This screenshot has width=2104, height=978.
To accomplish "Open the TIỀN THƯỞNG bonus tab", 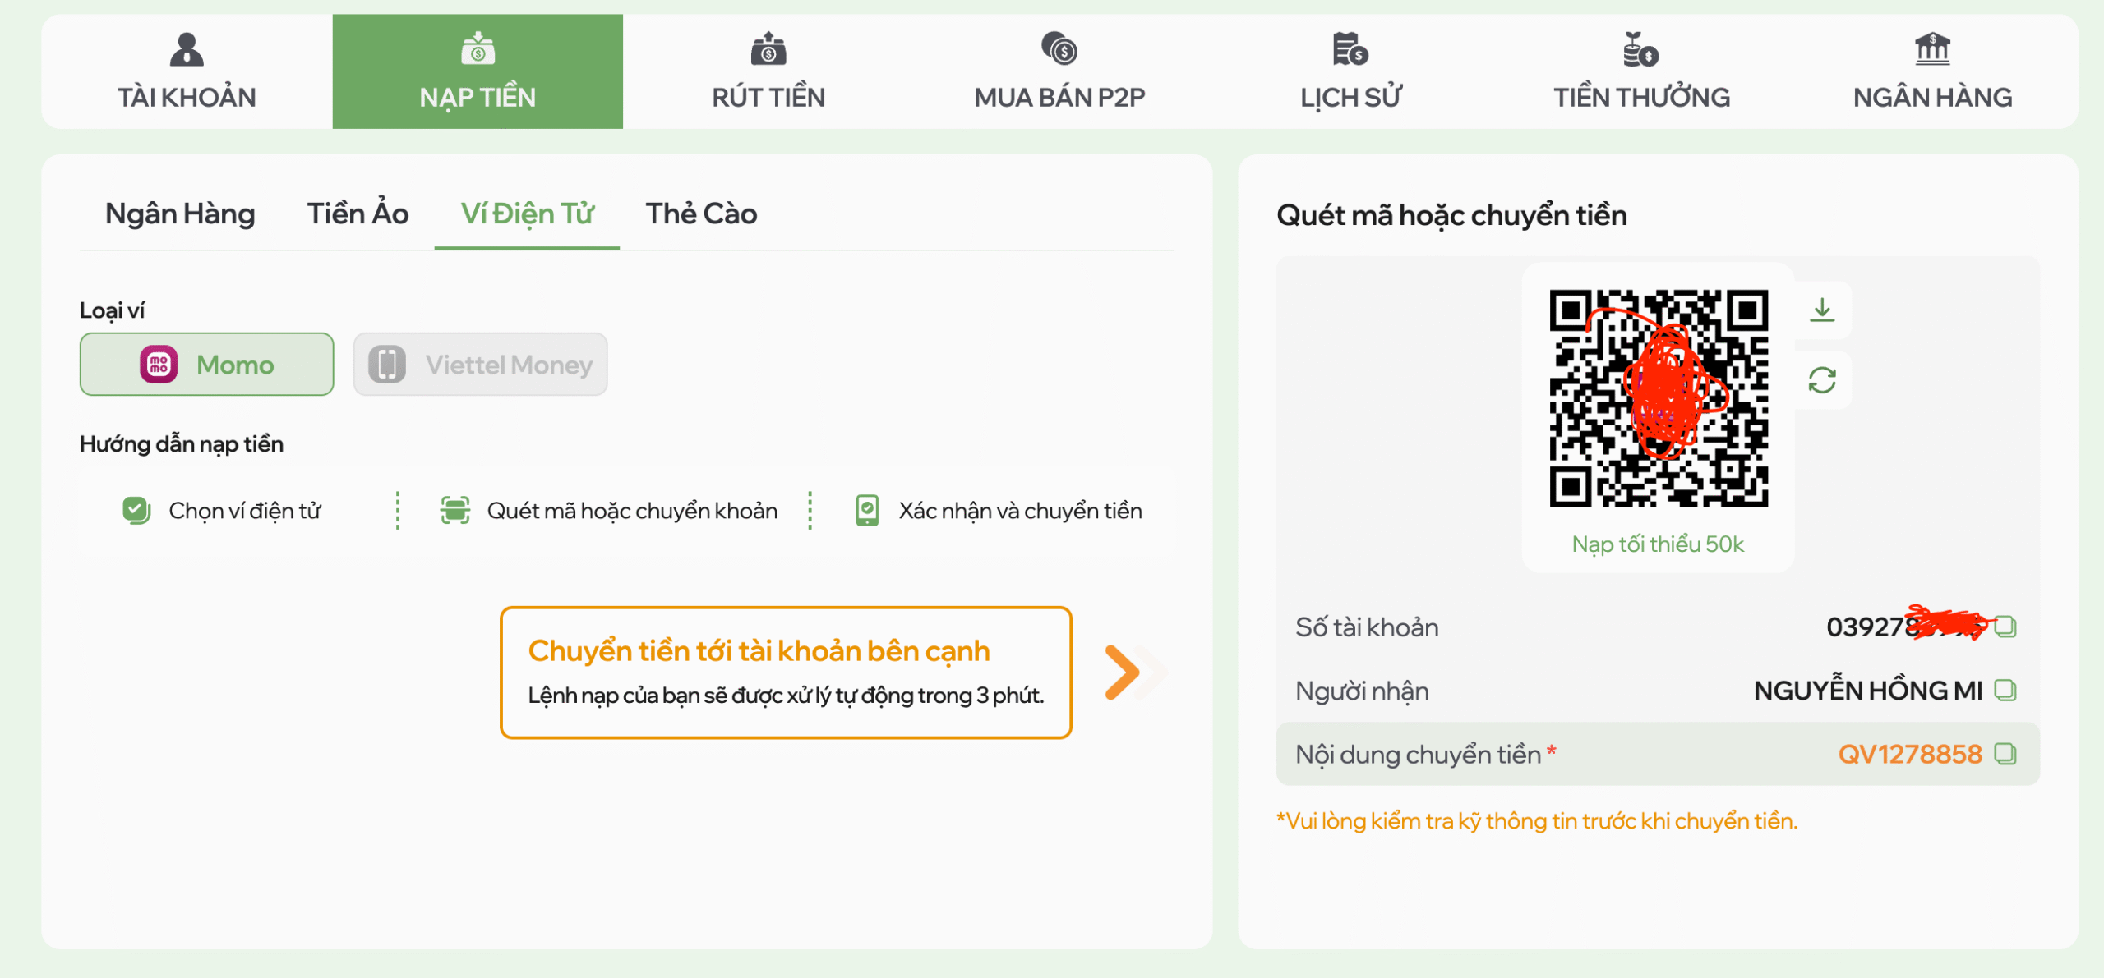I will tap(1641, 71).
